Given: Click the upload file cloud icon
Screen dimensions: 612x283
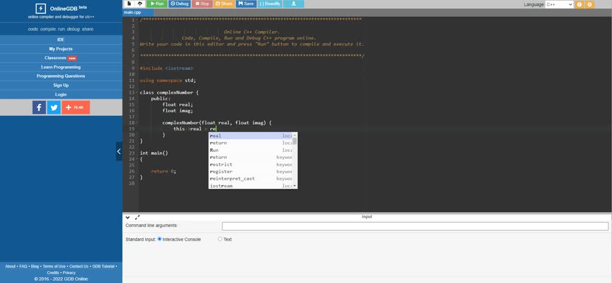Looking at the screenshot, I should [x=140, y=4].
